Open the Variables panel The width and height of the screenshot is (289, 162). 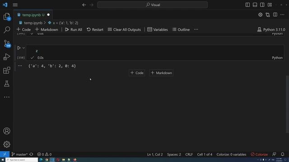tap(158, 30)
